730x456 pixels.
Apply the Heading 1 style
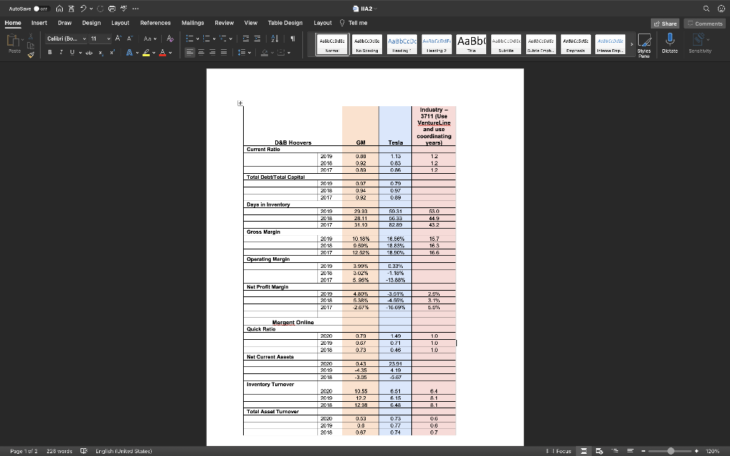[402, 44]
